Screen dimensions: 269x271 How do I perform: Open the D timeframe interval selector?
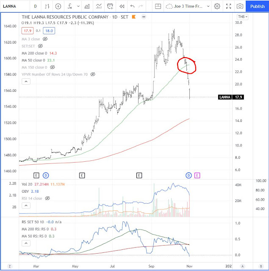36,6
